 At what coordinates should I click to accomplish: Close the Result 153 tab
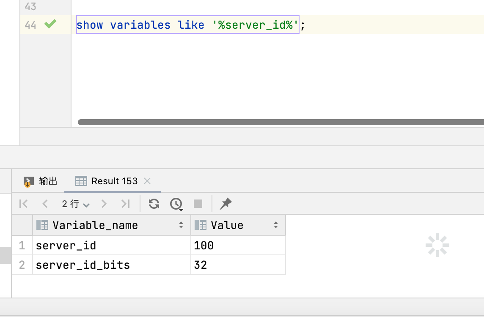[147, 181]
